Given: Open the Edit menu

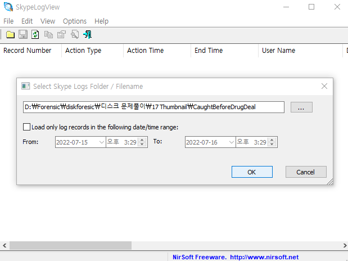Looking at the screenshot, I should coord(27,21).
